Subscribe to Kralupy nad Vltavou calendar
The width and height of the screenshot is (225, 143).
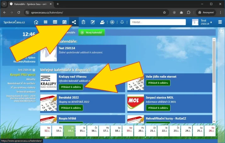coord(71,87)
